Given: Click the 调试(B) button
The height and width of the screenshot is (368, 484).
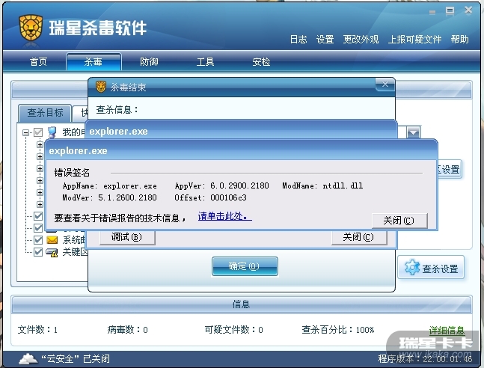Looking at the screenshot, I should [x=127, y=237].
